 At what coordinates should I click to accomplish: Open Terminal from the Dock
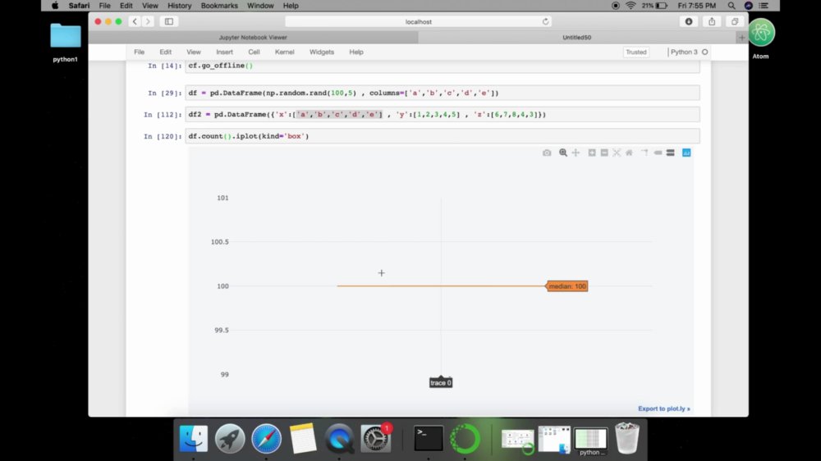click(429, 439)
